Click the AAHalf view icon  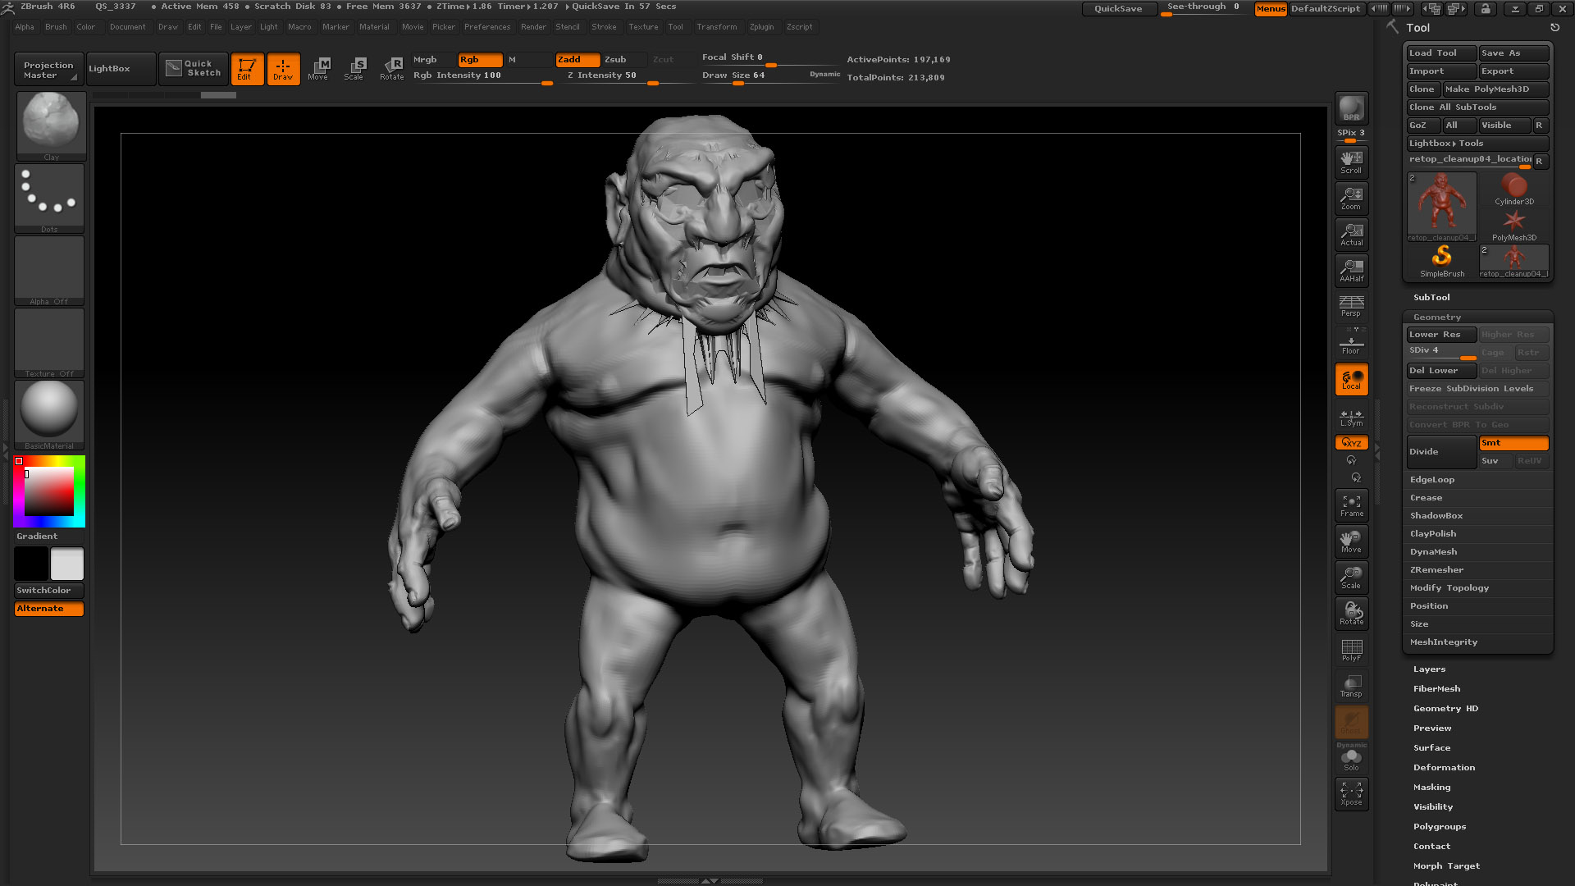1351,270
